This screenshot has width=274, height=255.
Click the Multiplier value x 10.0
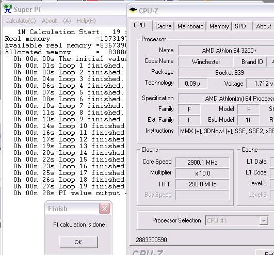click(202, 173)
